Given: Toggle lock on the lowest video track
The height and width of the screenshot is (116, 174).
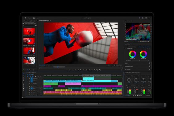Looking at the screenshot, I should click(30, 86).
